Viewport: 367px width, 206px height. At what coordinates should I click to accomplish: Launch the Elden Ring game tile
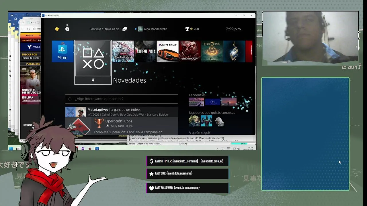tap(212, 51)
